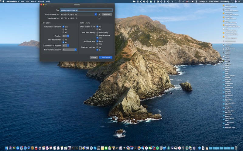Click the Create Matrix button
Image resolution: width=243 pixels, height=151 pixels.
pyautogui.click(x=105, y=57)
